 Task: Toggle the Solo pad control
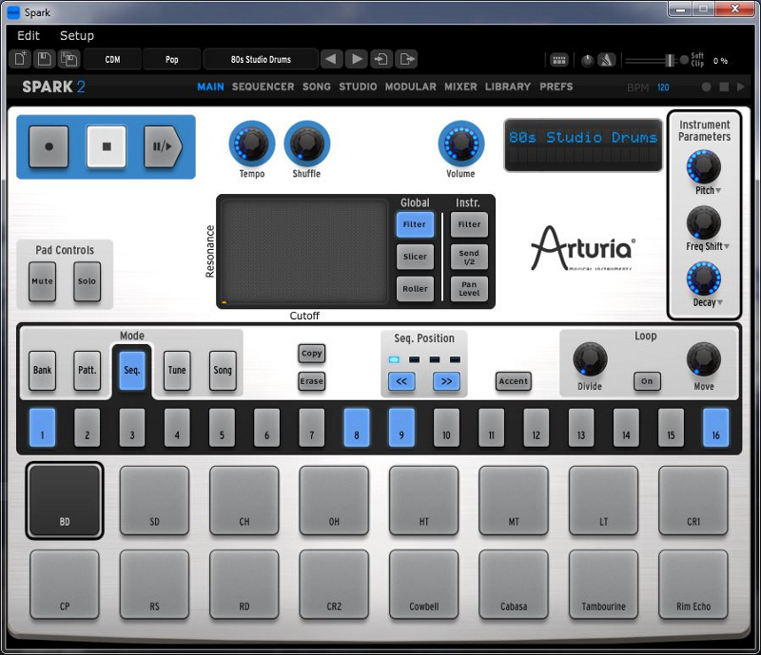pos(87,281)
